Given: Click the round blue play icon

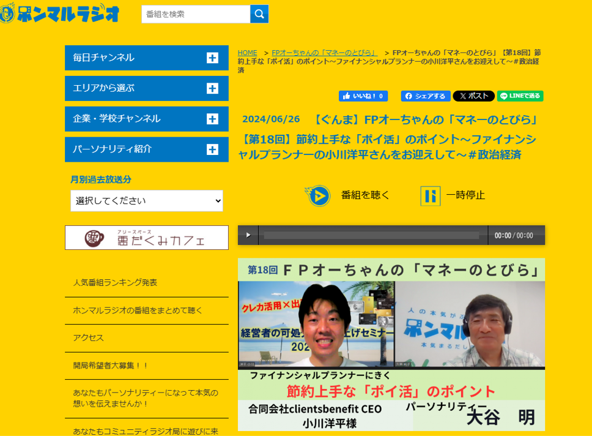Looking at the screenshot, I should 318,195.
